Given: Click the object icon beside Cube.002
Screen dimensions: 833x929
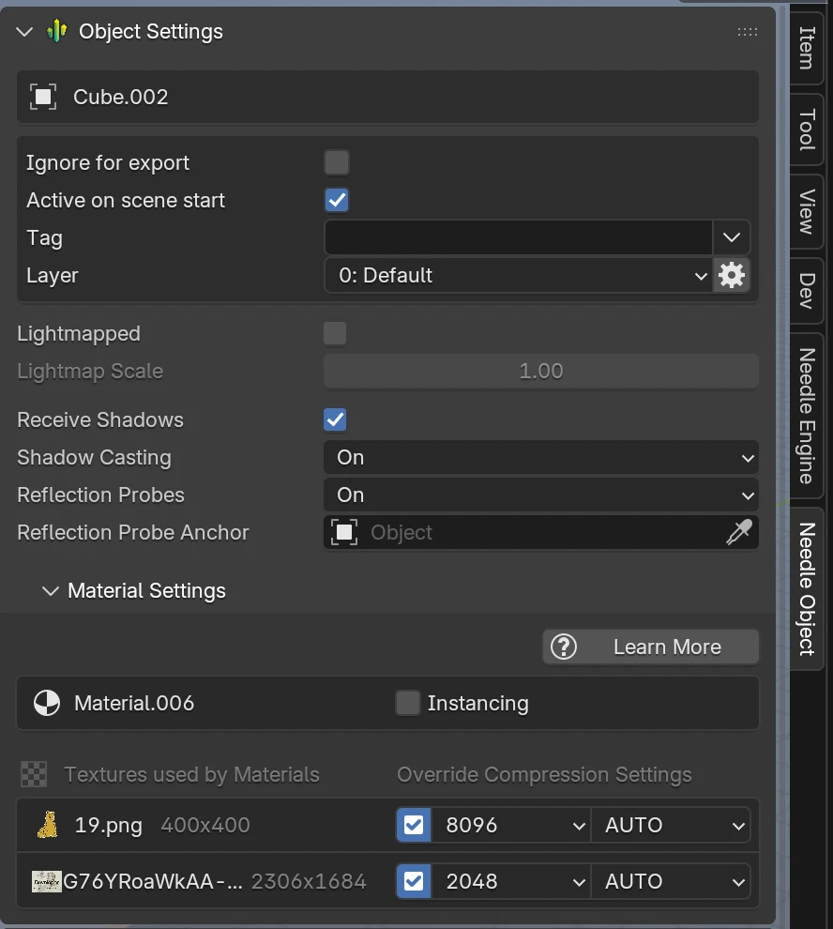Looking at the screenshot, I should pos(44,97).
